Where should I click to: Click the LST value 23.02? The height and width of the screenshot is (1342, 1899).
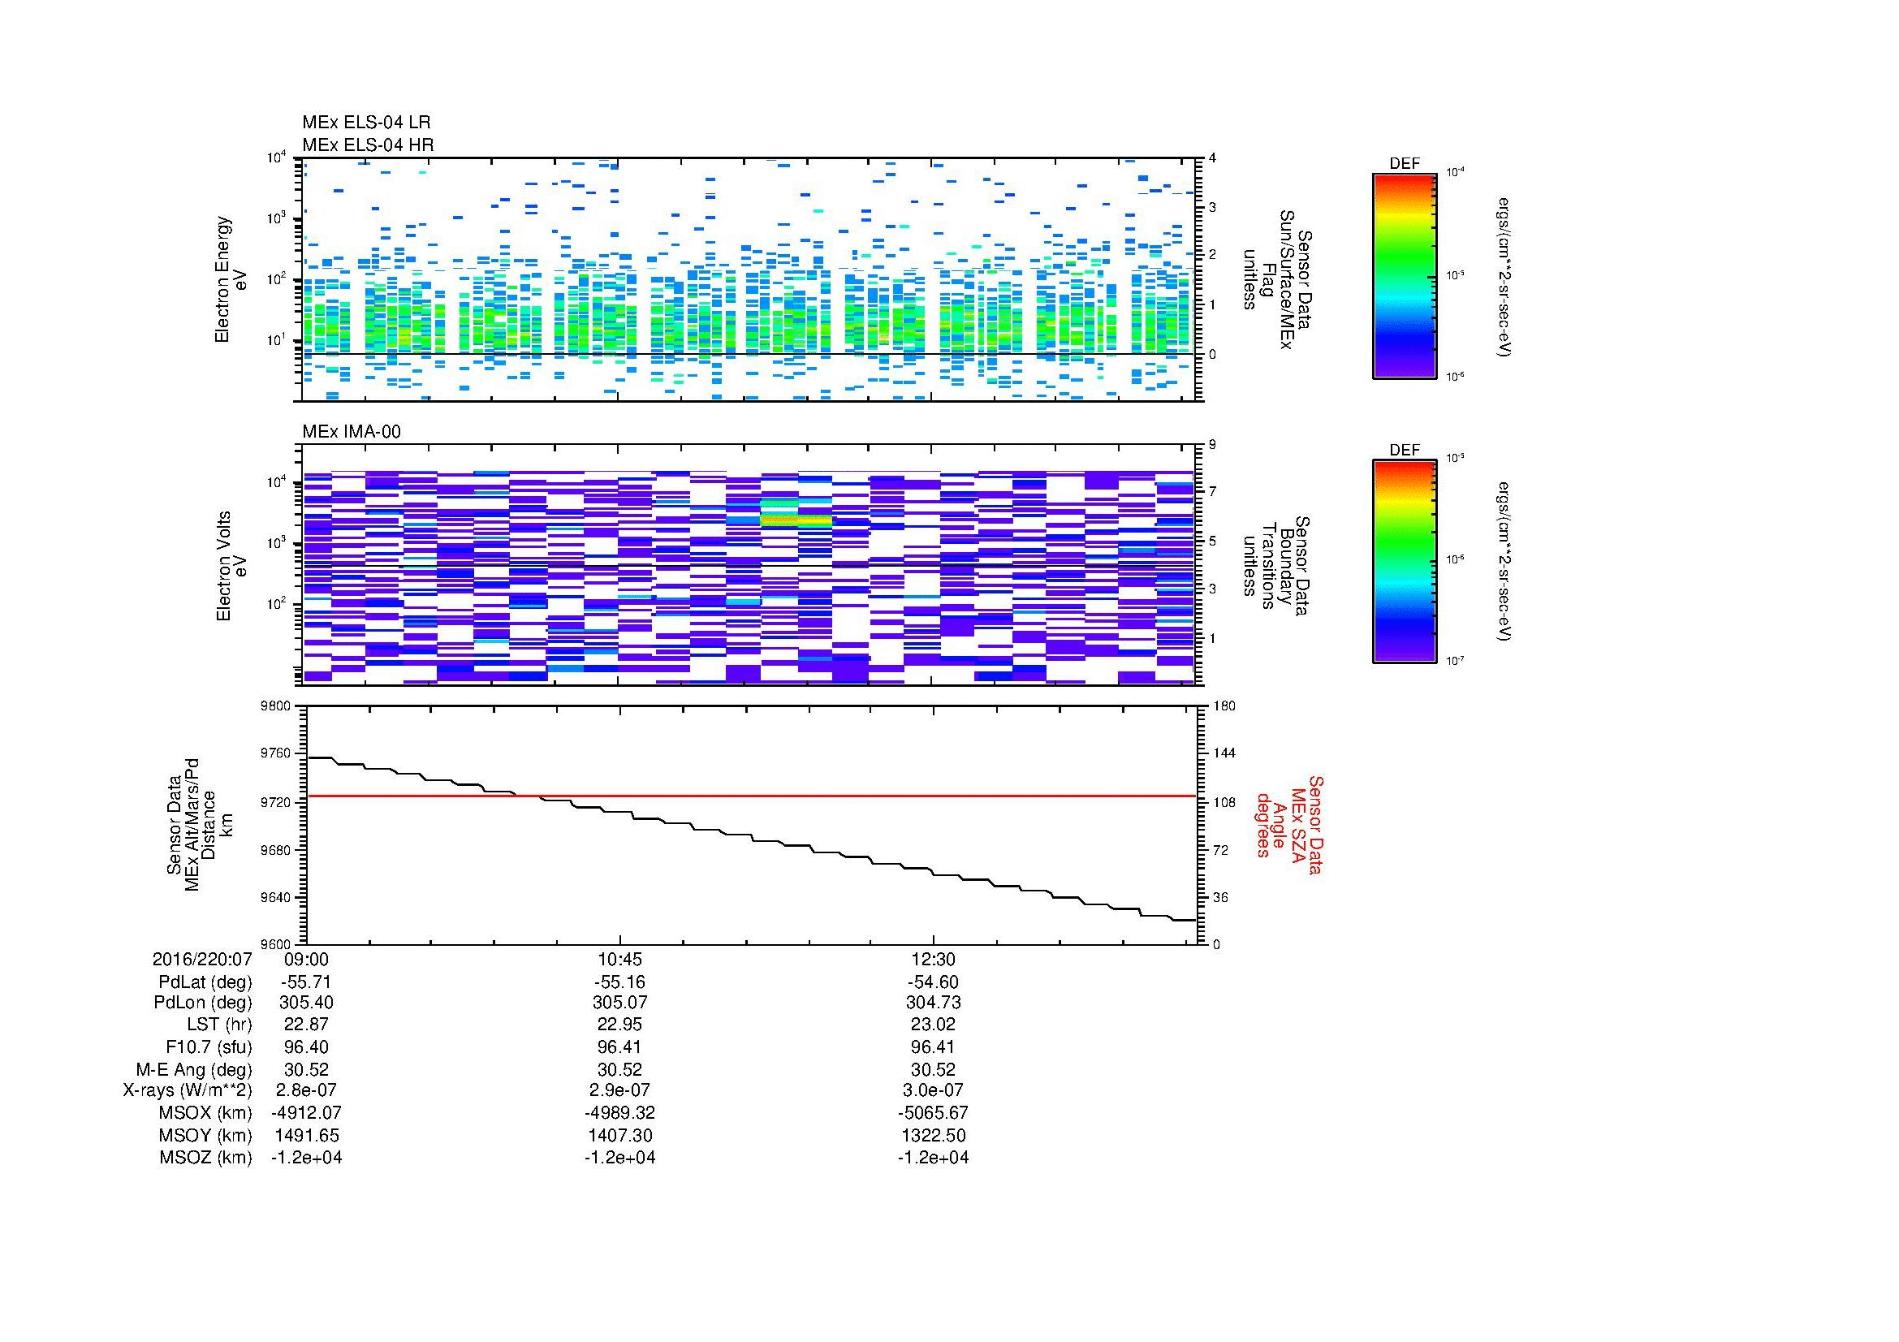click(933, 1025)
